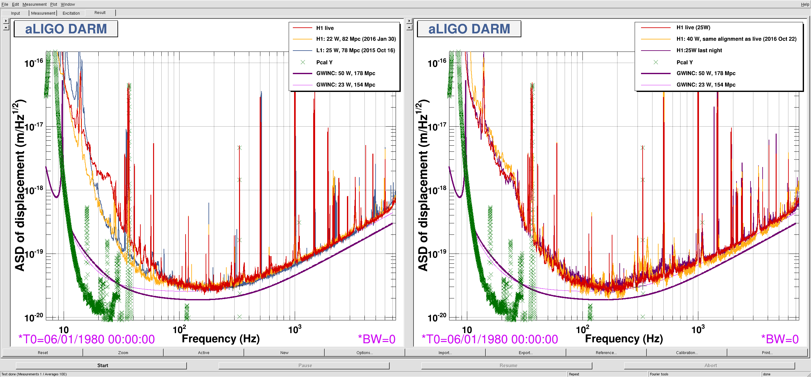Viewport: 811px width, 377px height.
Task: Click 'Pcal Y' in the left plot legend
Action: [324, 62]
